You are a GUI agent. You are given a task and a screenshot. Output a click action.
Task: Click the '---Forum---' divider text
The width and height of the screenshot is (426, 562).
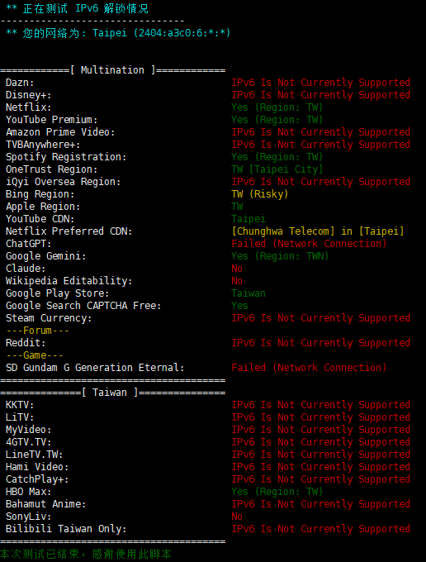pyautogui.click(x=37, y=331)
